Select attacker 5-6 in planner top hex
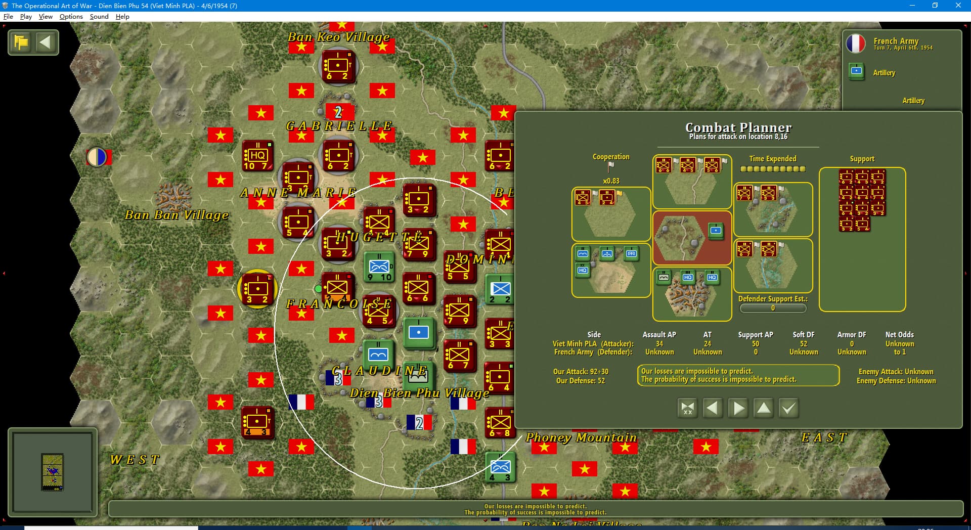 [x=712, y=165]
